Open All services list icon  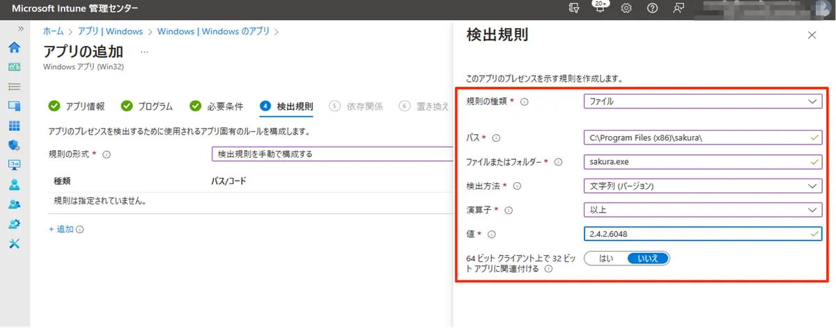tap(14, 87)
